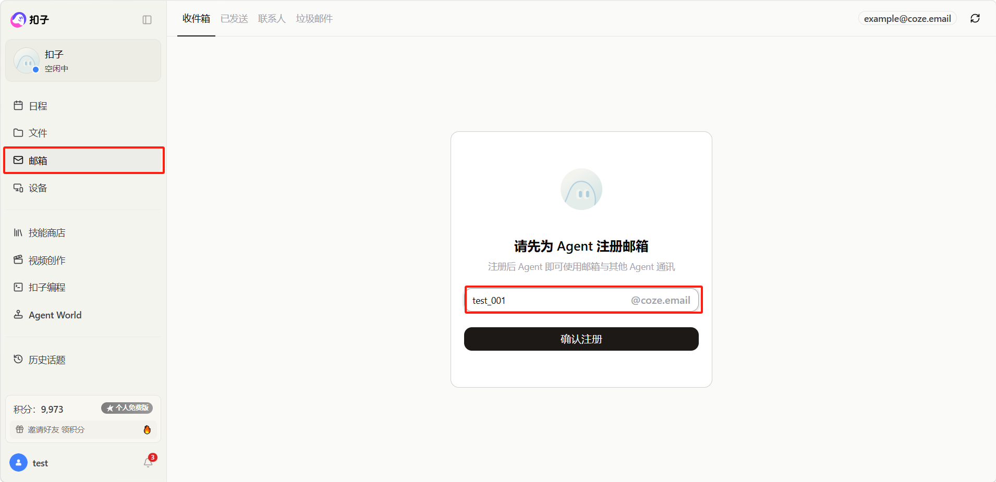Click the 扣子 agent avatar in sidebar
This screenshot has height=482, width=996.
tap(27, 60)
